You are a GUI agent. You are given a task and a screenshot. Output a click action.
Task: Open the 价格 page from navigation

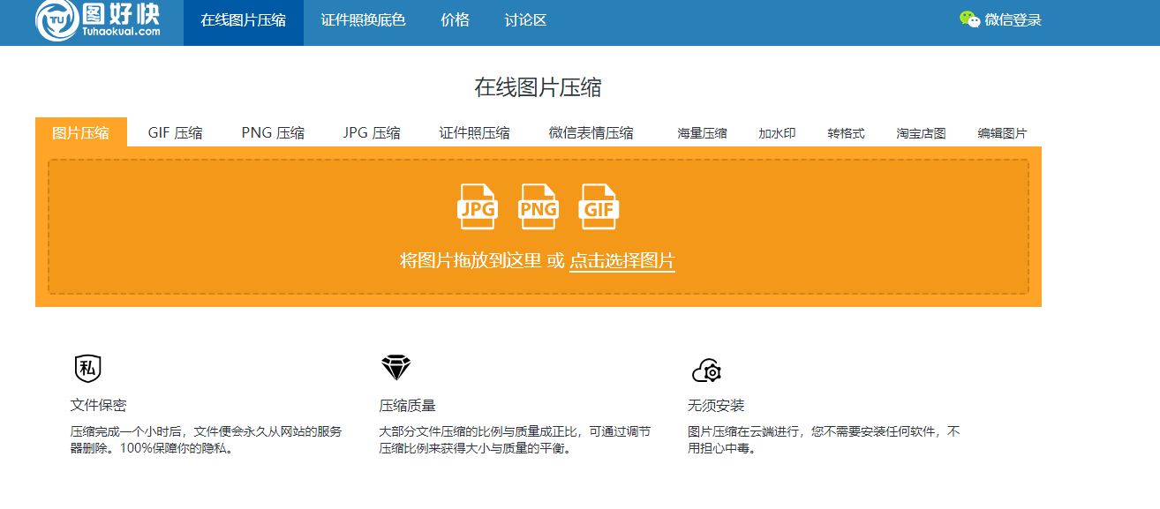click(454, 20)
